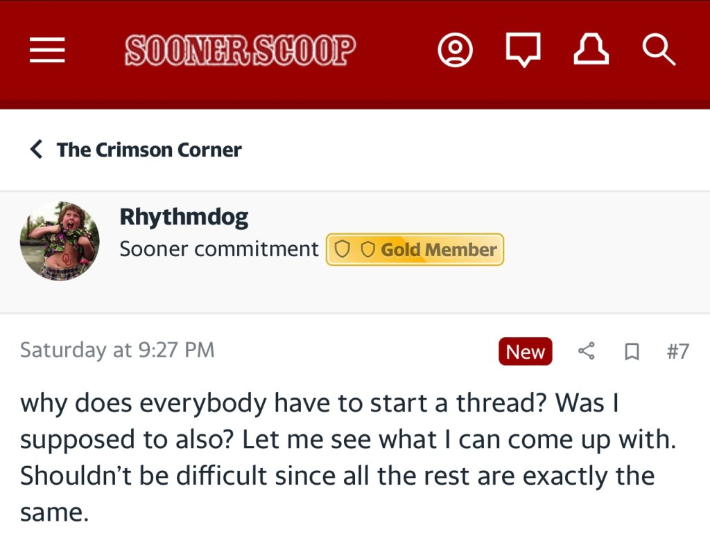Viewport: 710px width, 536px height.
Task: Open the #7 post permalink
Action: click(677, 352)
